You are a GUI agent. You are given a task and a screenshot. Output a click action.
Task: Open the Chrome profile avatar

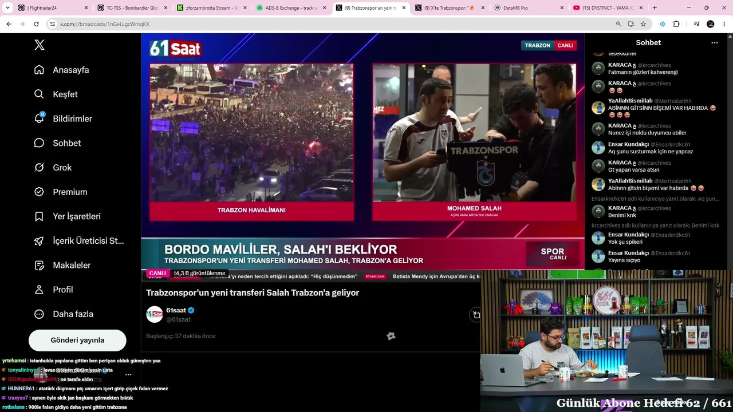(711, 24)
